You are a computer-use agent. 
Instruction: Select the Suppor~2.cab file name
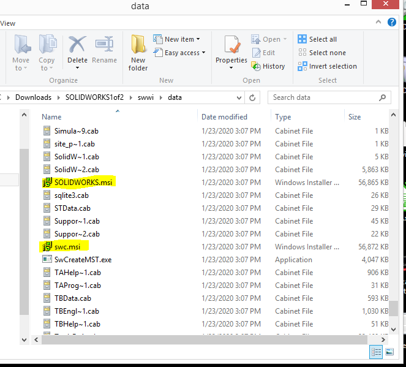[x=77, y=234]
